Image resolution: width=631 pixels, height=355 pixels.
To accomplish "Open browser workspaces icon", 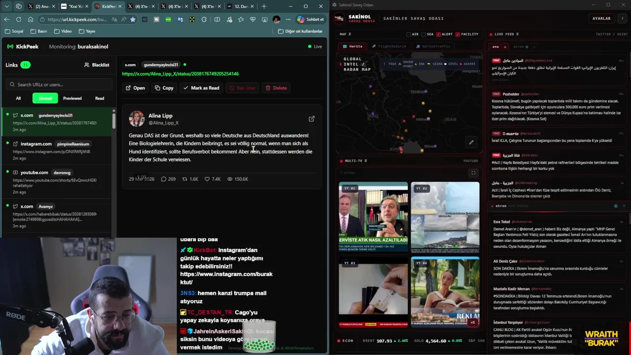I will click(19, 6).
